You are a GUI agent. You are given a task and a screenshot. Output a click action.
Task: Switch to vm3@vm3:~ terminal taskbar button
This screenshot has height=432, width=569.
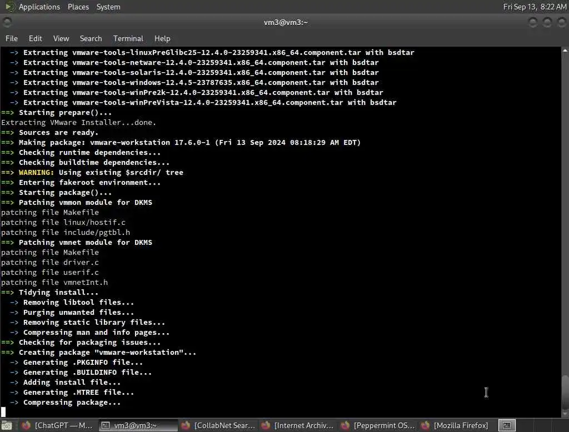tap(138, 425)
